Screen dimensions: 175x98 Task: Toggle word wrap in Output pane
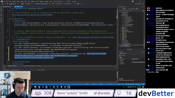coord(44,70)
